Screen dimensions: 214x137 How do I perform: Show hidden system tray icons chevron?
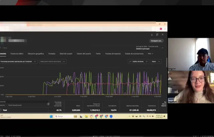point(129,116)
